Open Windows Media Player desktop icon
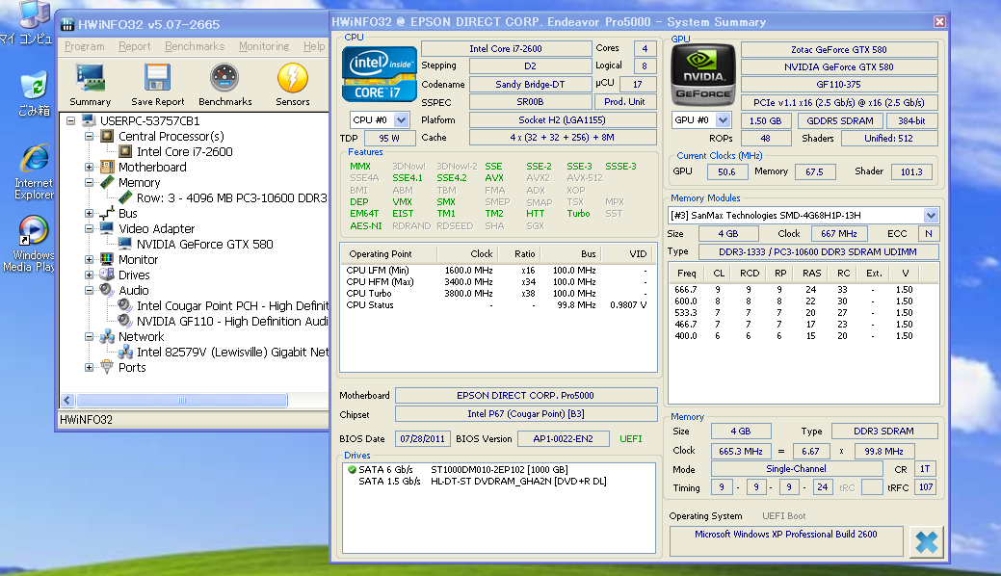Image resolution: width=1001 pixels, height=576 pixels. (31, 244)
